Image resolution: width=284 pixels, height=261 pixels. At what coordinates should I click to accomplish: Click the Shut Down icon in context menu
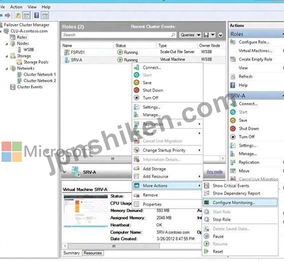coord(137,90)
